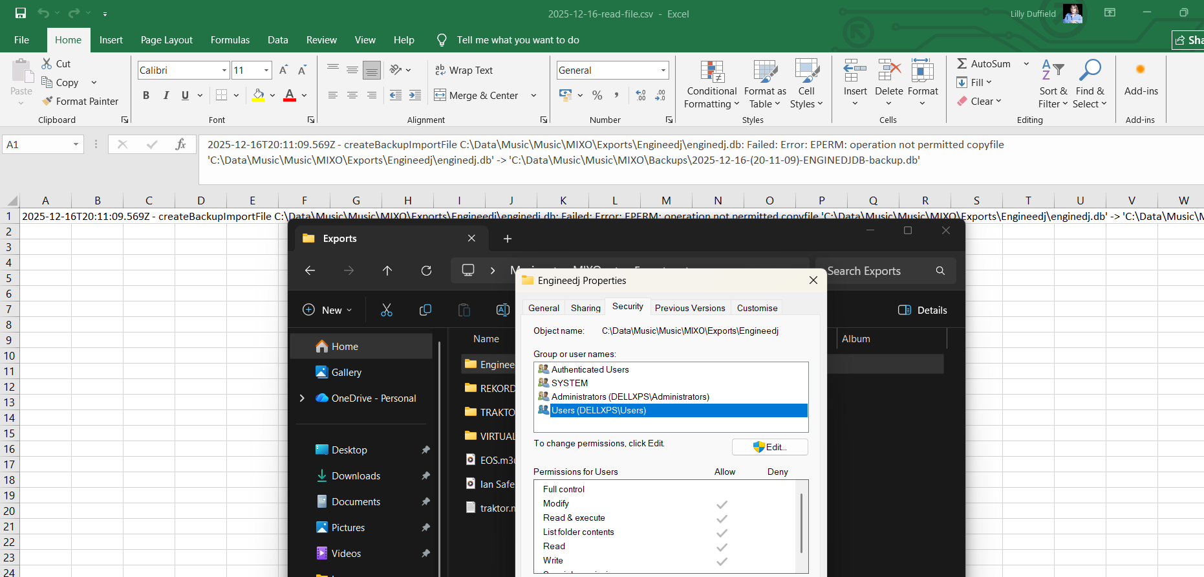
Task: Switch to the Page Layout ribbon tab
Action: (x=167, y=40)
